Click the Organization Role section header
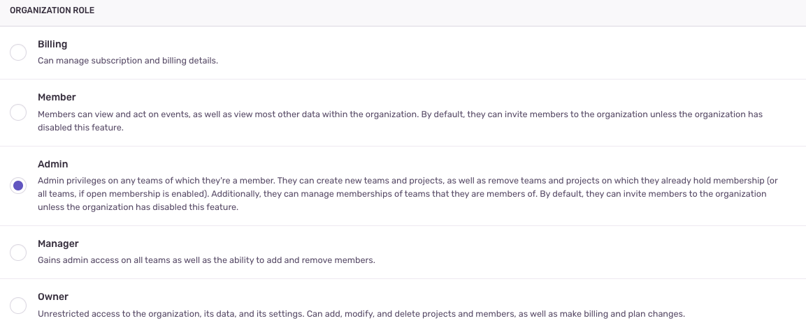806x330 pixels. [x=52, y=10]
